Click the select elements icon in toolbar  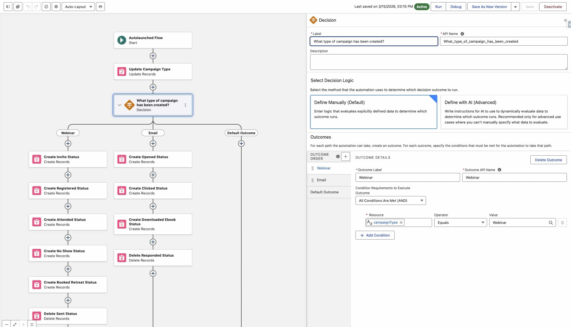pyautogui.click(x=18, y=7)
